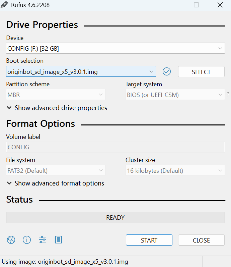Close the Rufus window with X

point(220,5)
